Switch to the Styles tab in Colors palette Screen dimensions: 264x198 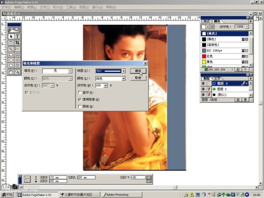tap(206, 21)
